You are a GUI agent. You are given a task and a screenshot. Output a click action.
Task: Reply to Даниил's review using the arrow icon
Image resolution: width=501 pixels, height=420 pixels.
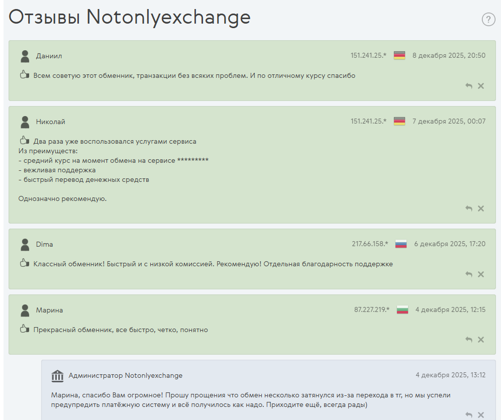[469, 86]
